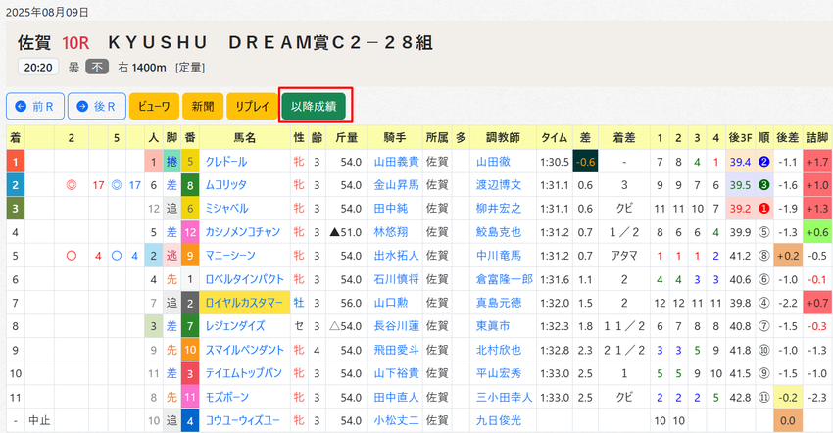Click the 後3F column header

coord(740,138)
